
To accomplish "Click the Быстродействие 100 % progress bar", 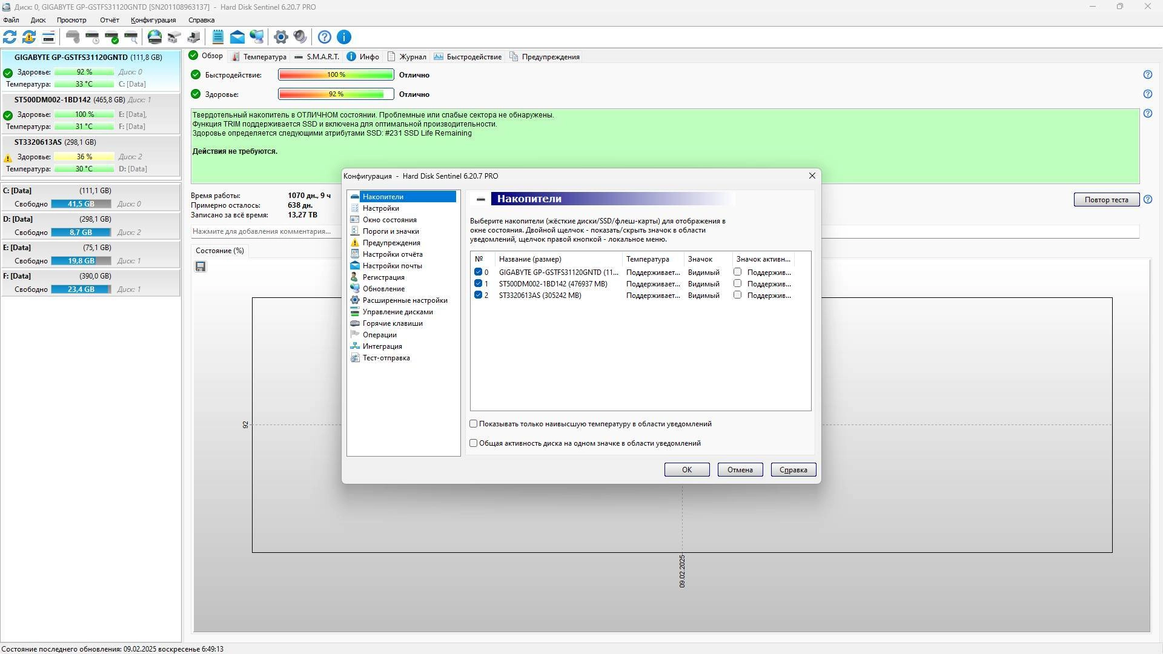I will point(336,74).
